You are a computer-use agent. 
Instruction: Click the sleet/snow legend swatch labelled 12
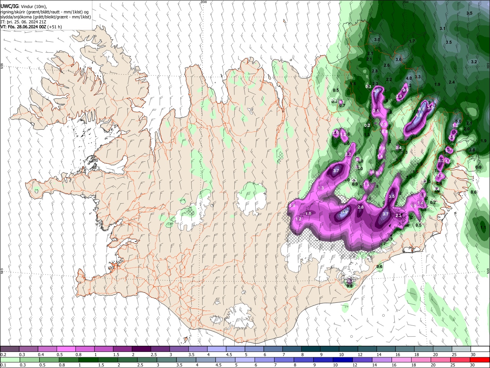pos(367,349)
